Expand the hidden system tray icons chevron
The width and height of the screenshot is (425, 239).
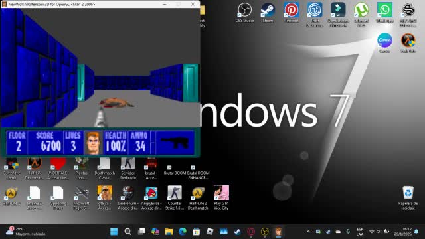coord(308,232)
